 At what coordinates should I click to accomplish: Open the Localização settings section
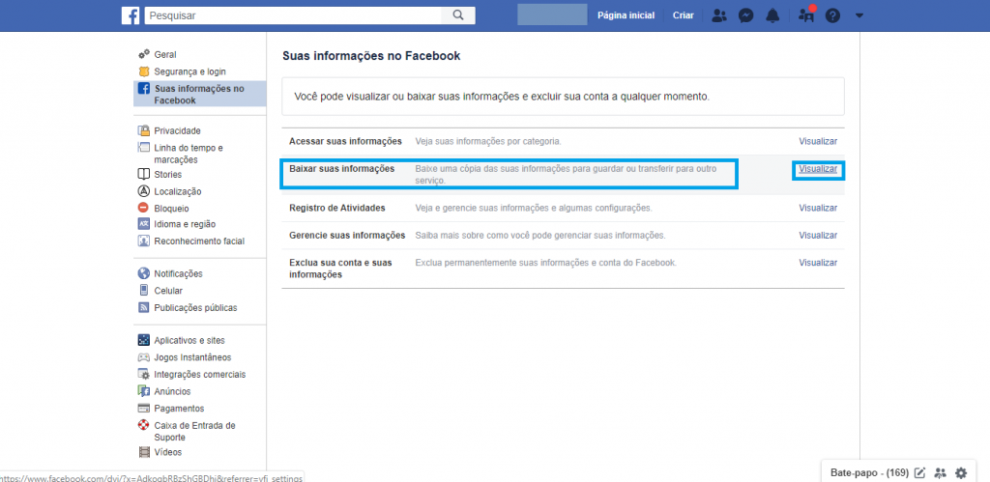[x=178, y=192]
